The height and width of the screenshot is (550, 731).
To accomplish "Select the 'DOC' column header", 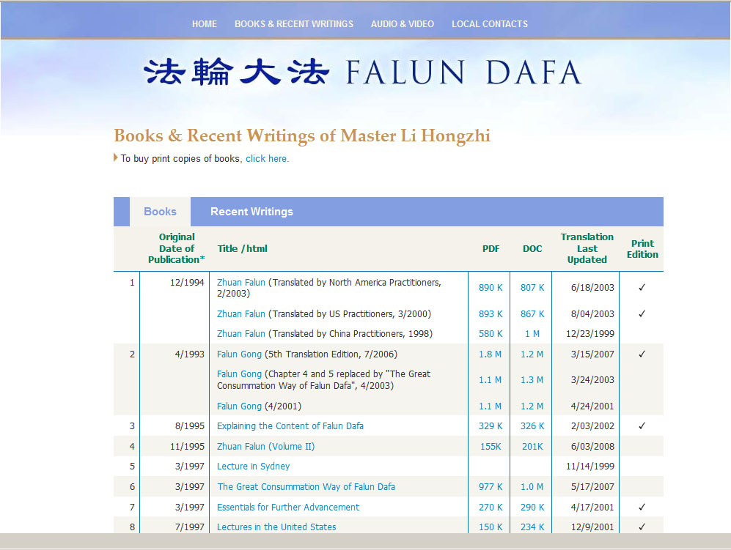I will coord(532,249).
